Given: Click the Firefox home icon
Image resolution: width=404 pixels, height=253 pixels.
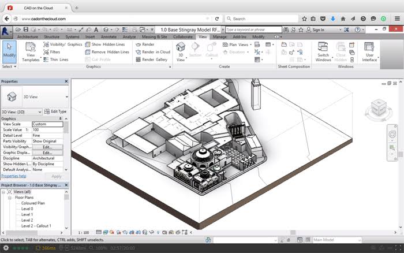Looking at the screenshot, I should pos(343,18).
